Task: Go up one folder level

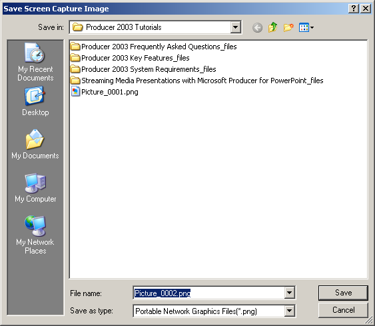Action: tap(272, 27)
